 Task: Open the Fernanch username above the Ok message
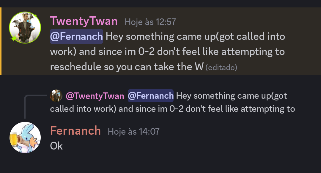coord(75,131)
